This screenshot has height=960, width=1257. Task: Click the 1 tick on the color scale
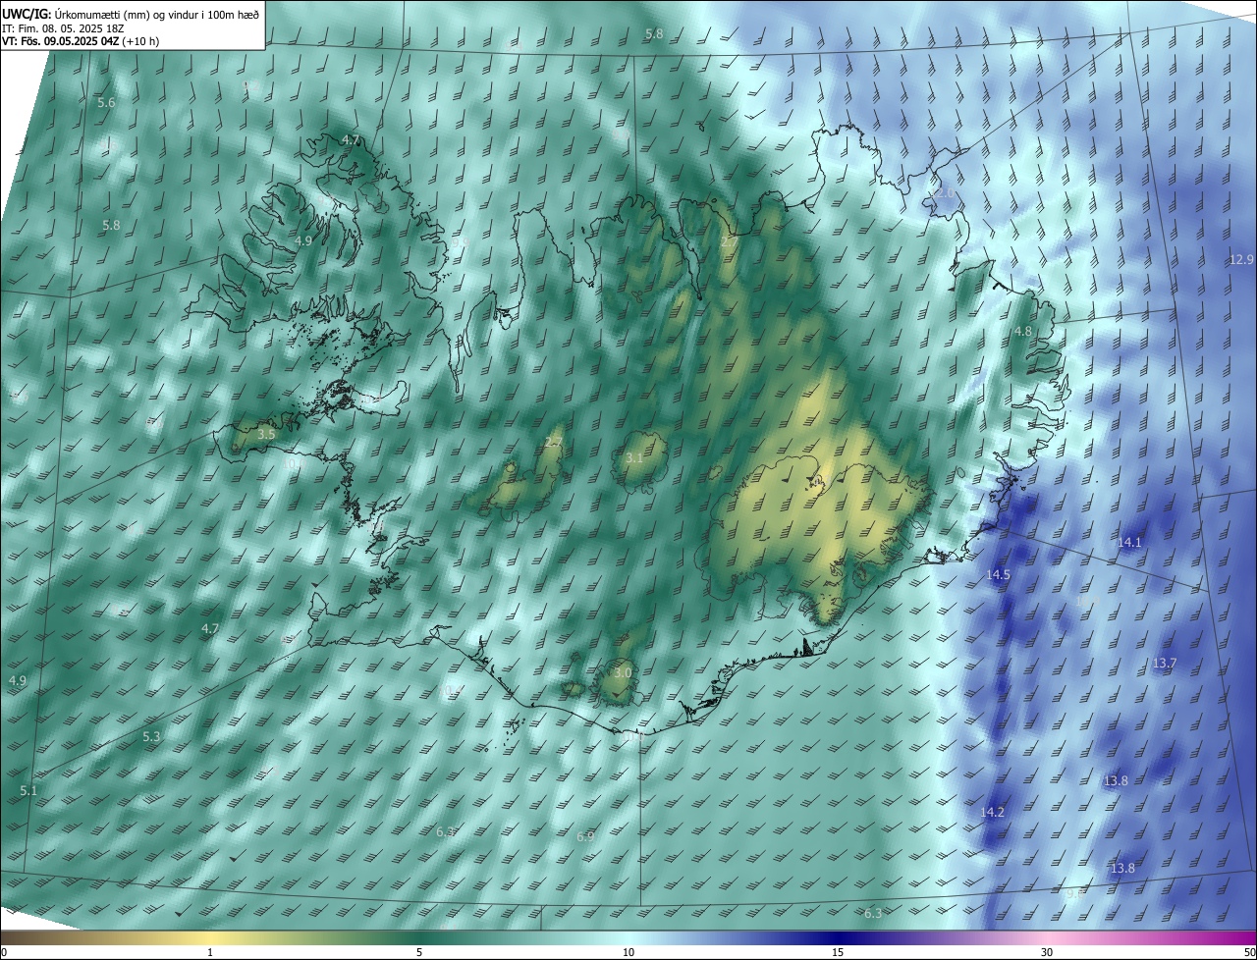point(210,952)
